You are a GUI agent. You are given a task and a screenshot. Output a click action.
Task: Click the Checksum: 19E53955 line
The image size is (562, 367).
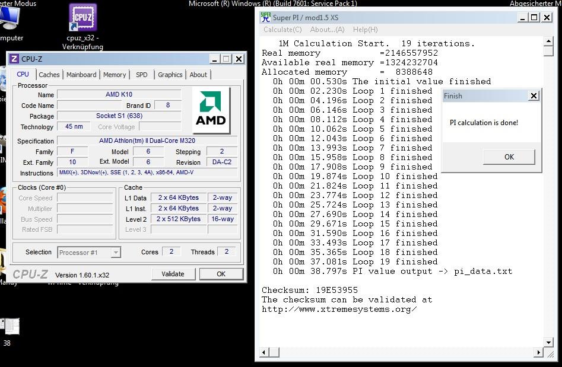[310, 291]
